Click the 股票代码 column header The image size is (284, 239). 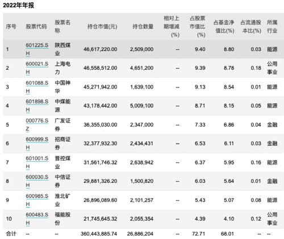click(x=36, y=27)
